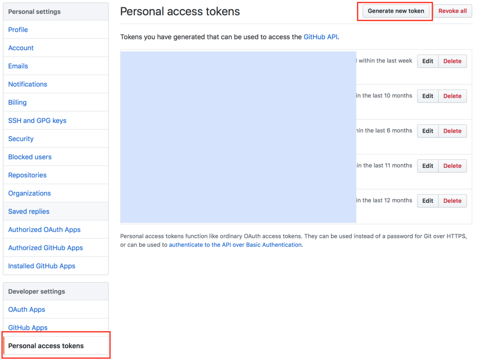
Task: Open the Profile settings page
Action: tap(18, 29)
